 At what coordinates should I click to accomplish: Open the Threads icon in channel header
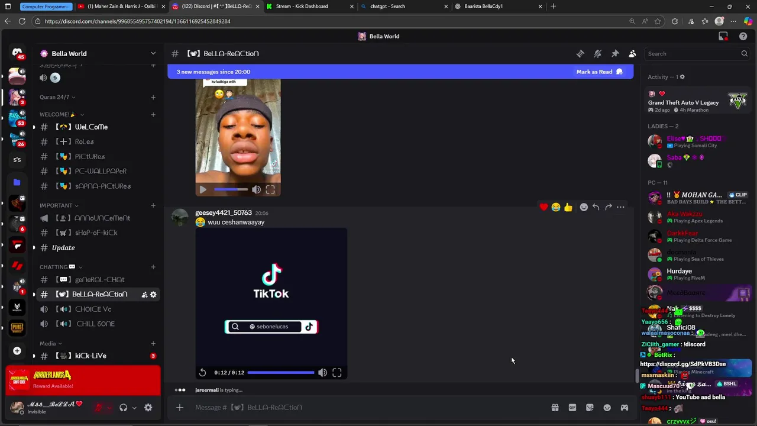coord(580,54)
